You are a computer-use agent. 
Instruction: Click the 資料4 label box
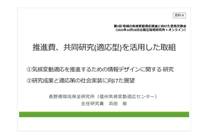click(179, 15)
